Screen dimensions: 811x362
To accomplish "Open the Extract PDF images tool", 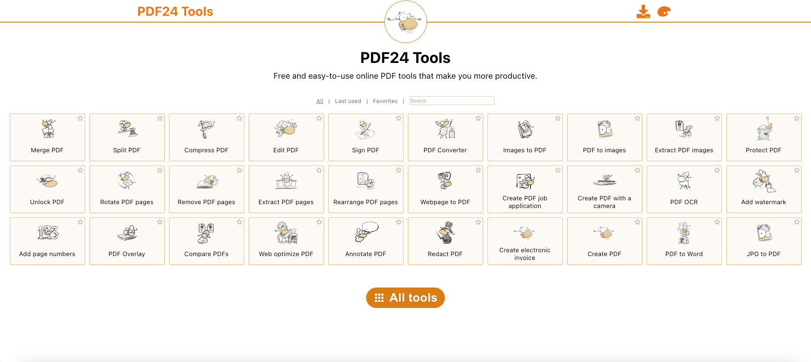I will 684,137.
